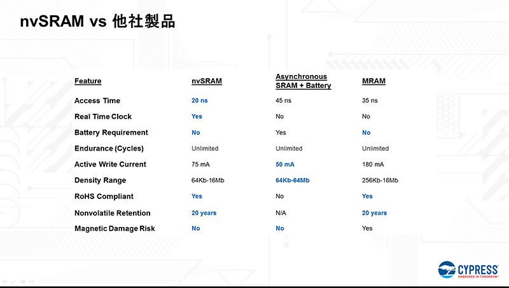This screenshot has width=509, height=288.
Task: Select the 'nvSRAM' column header
Action: click(x=206, y=81)
